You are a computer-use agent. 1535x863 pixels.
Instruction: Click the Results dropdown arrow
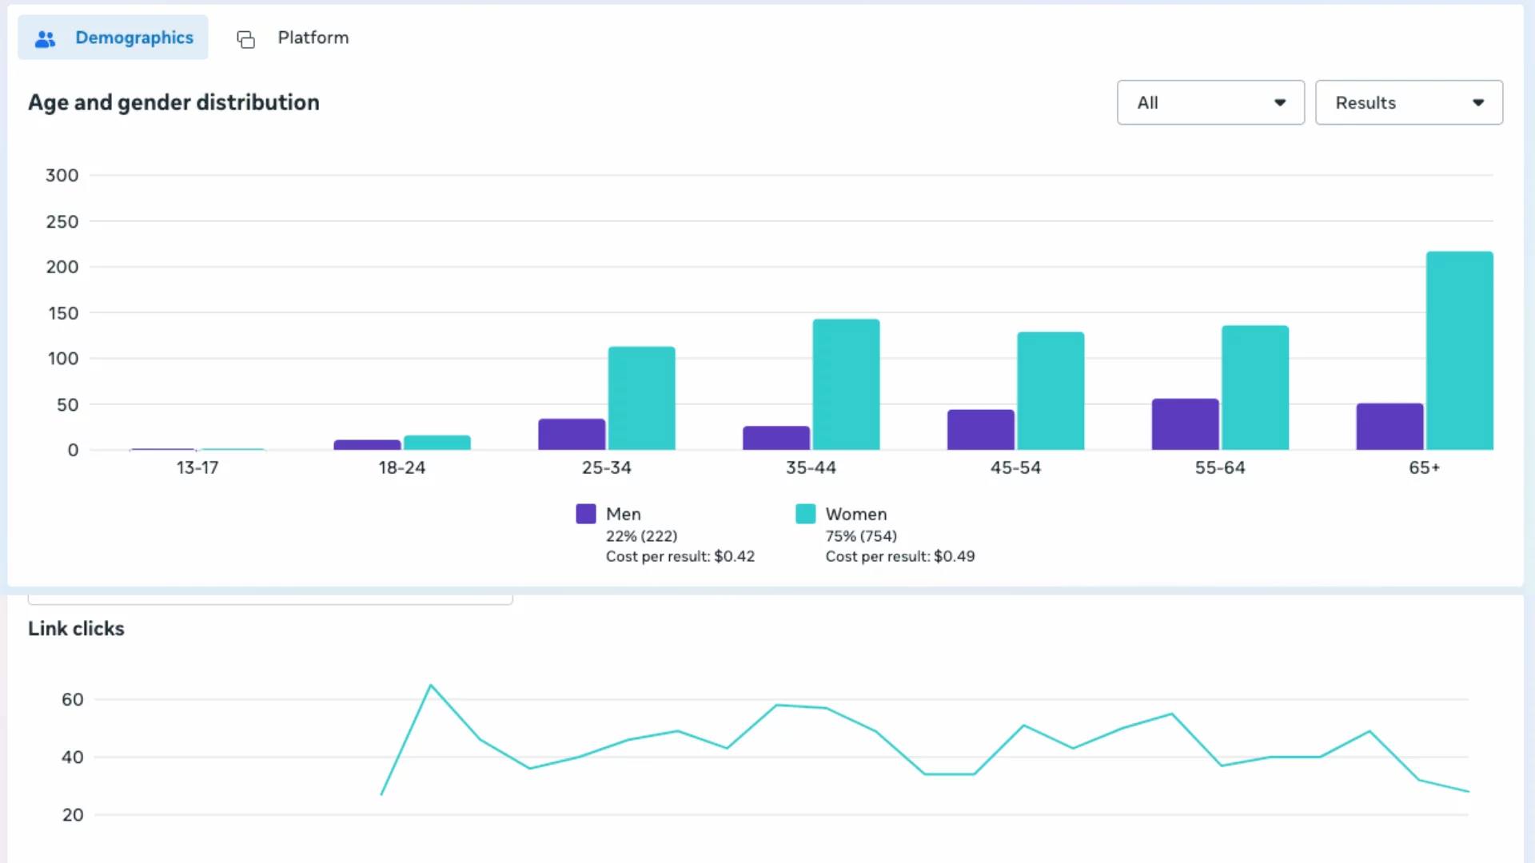pos(1477,103)
